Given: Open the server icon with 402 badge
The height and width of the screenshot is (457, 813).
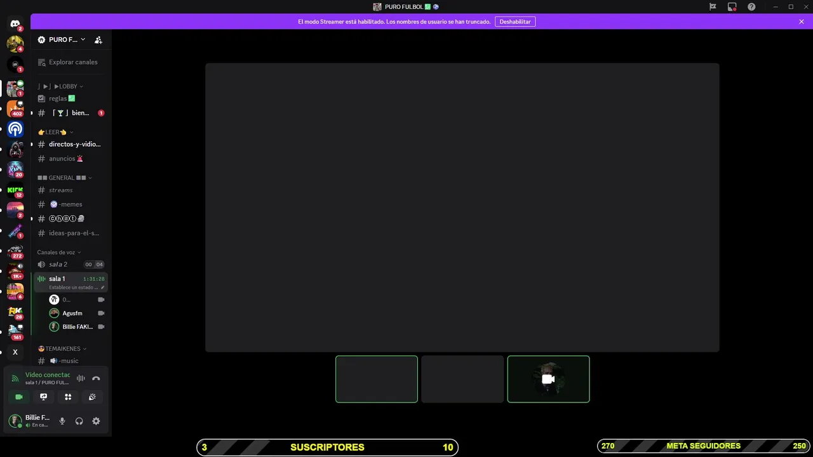Looking at the screenshot, I should click(x=15, y=109).
